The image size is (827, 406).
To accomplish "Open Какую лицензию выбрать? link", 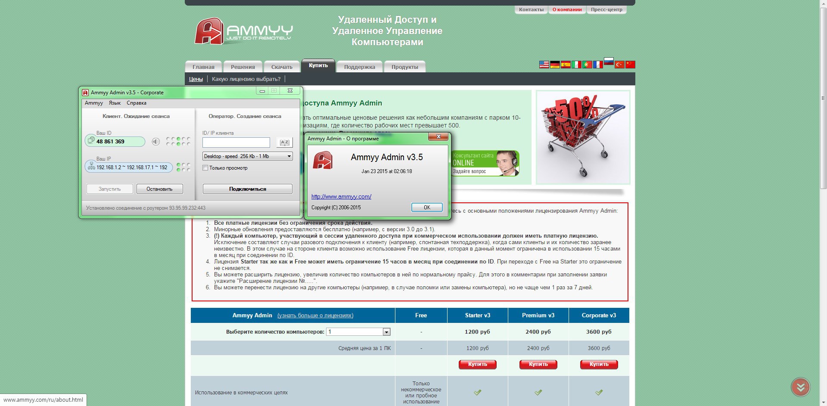I will tap(246, 79).
